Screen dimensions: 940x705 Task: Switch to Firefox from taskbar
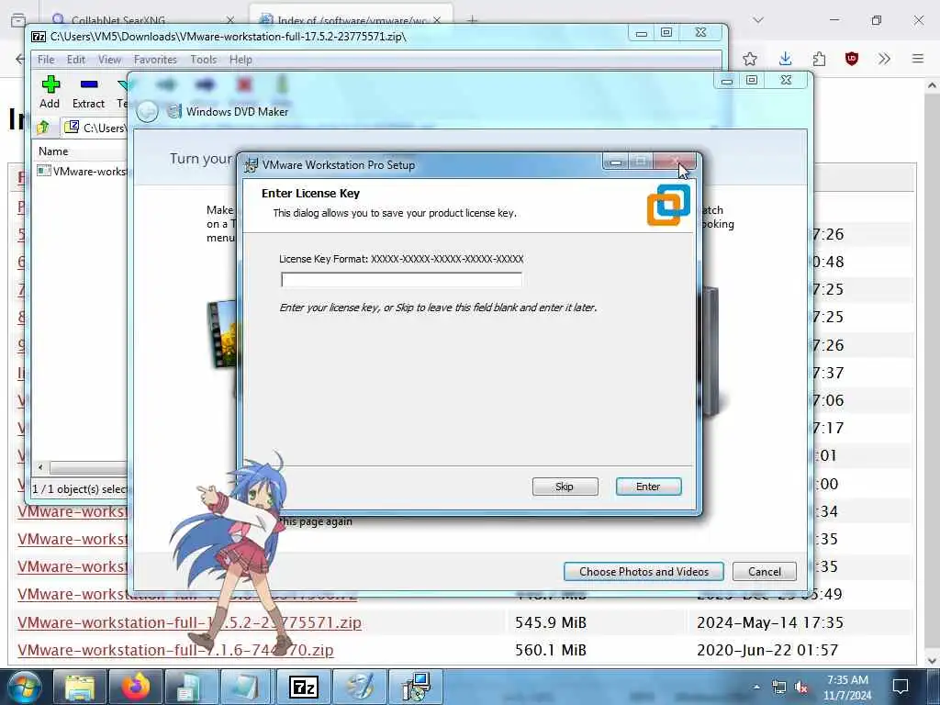136,687
